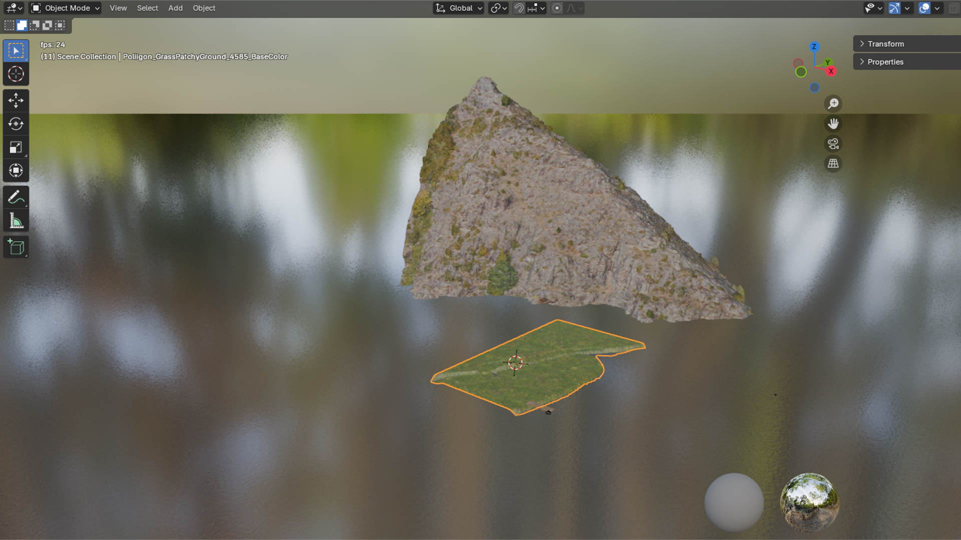
Task: Open the Select menu
Action: point(147,8)
